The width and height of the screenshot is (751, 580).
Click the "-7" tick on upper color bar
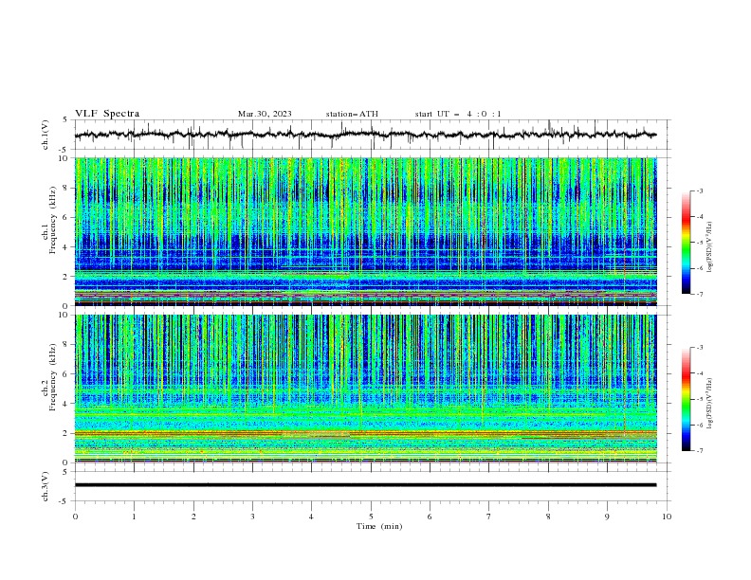[x=699, y=294]
